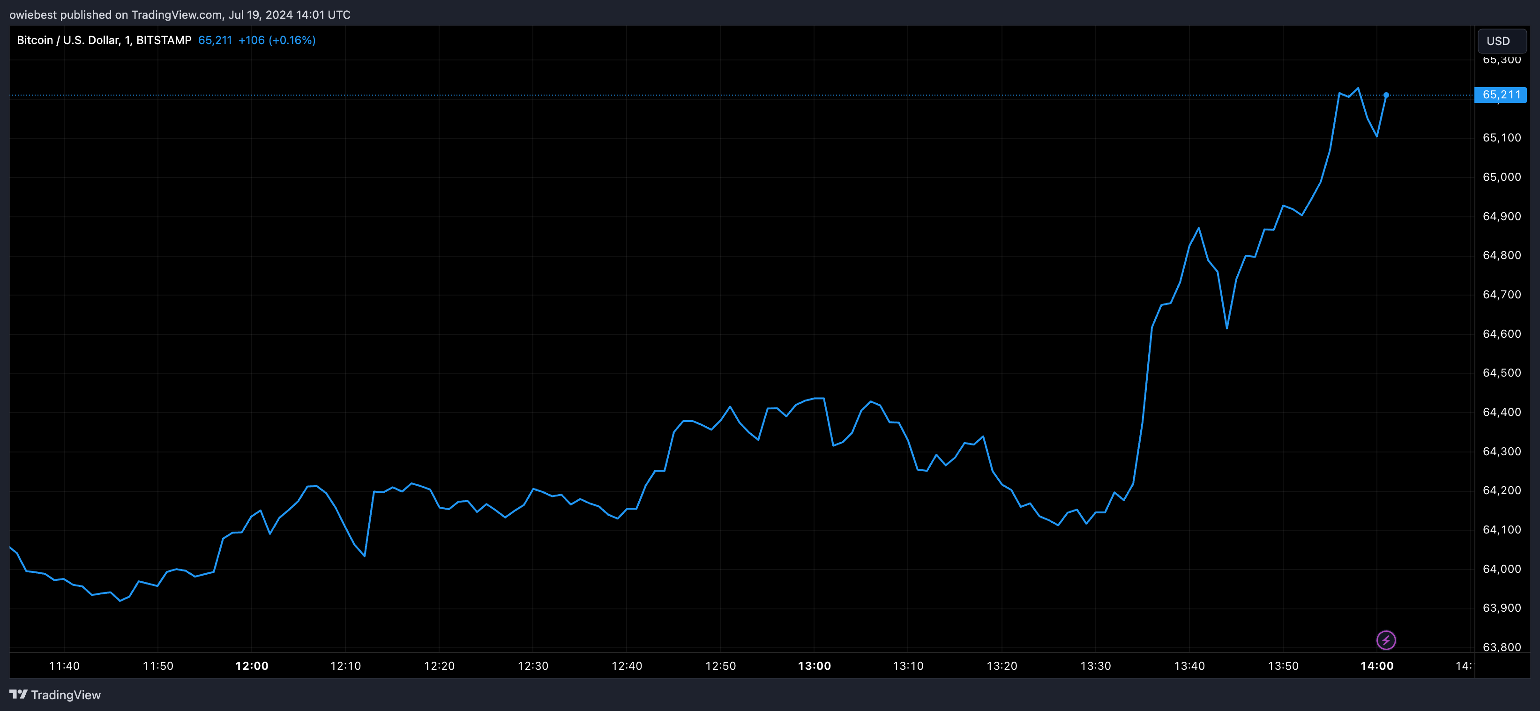Click the last price dot on the line
This screenshot has width=1540, height=711.
click(x=1386, y=95)
